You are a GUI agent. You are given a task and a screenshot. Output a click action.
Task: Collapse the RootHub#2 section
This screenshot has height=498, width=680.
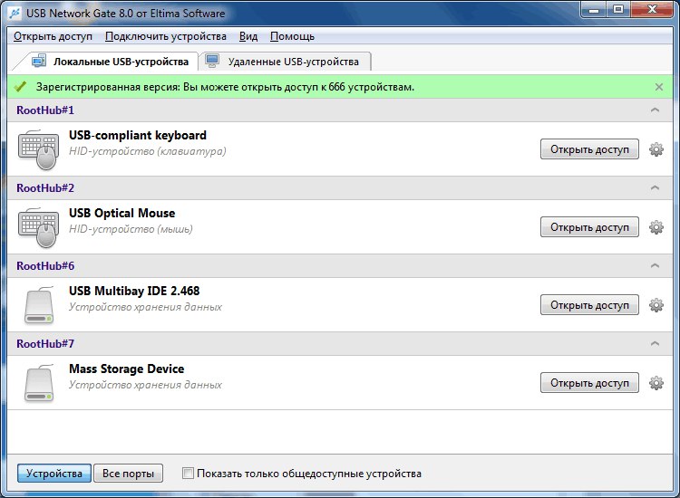(655, 188)
